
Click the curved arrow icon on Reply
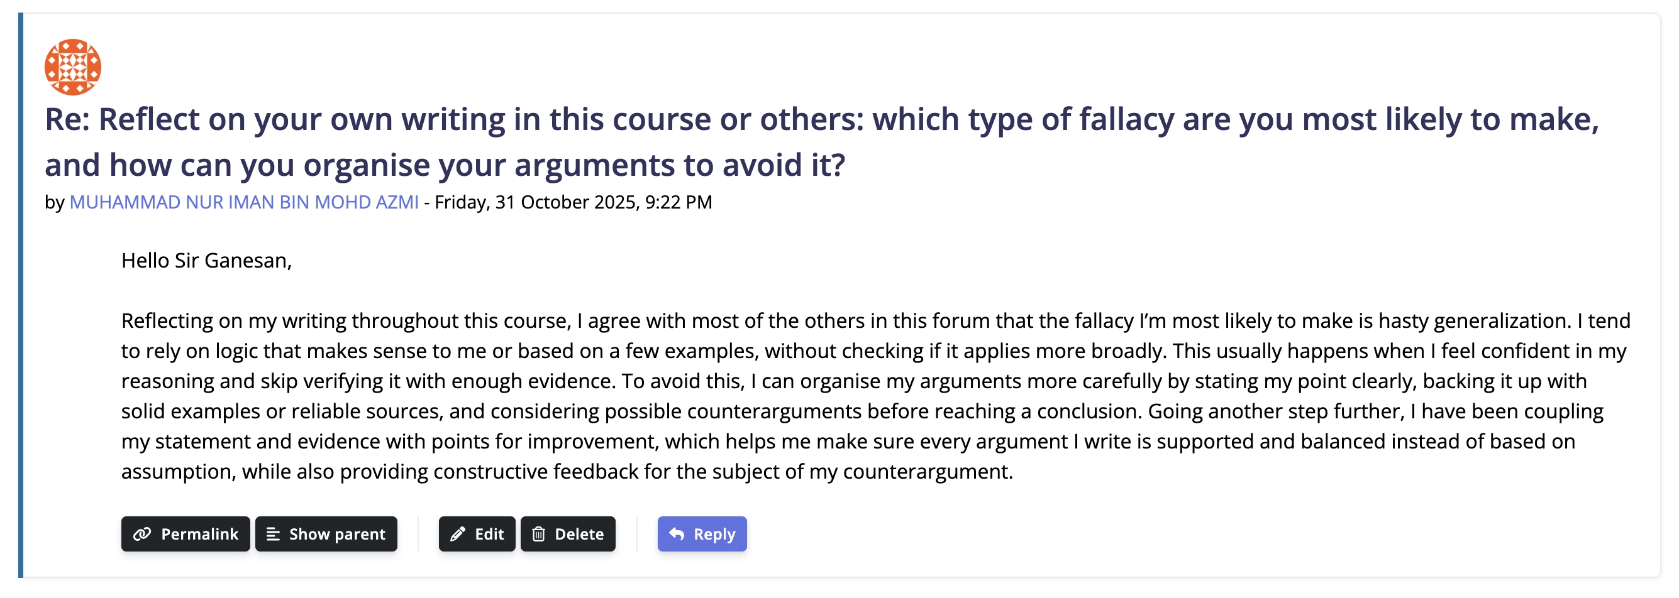[x=677, y=534]
